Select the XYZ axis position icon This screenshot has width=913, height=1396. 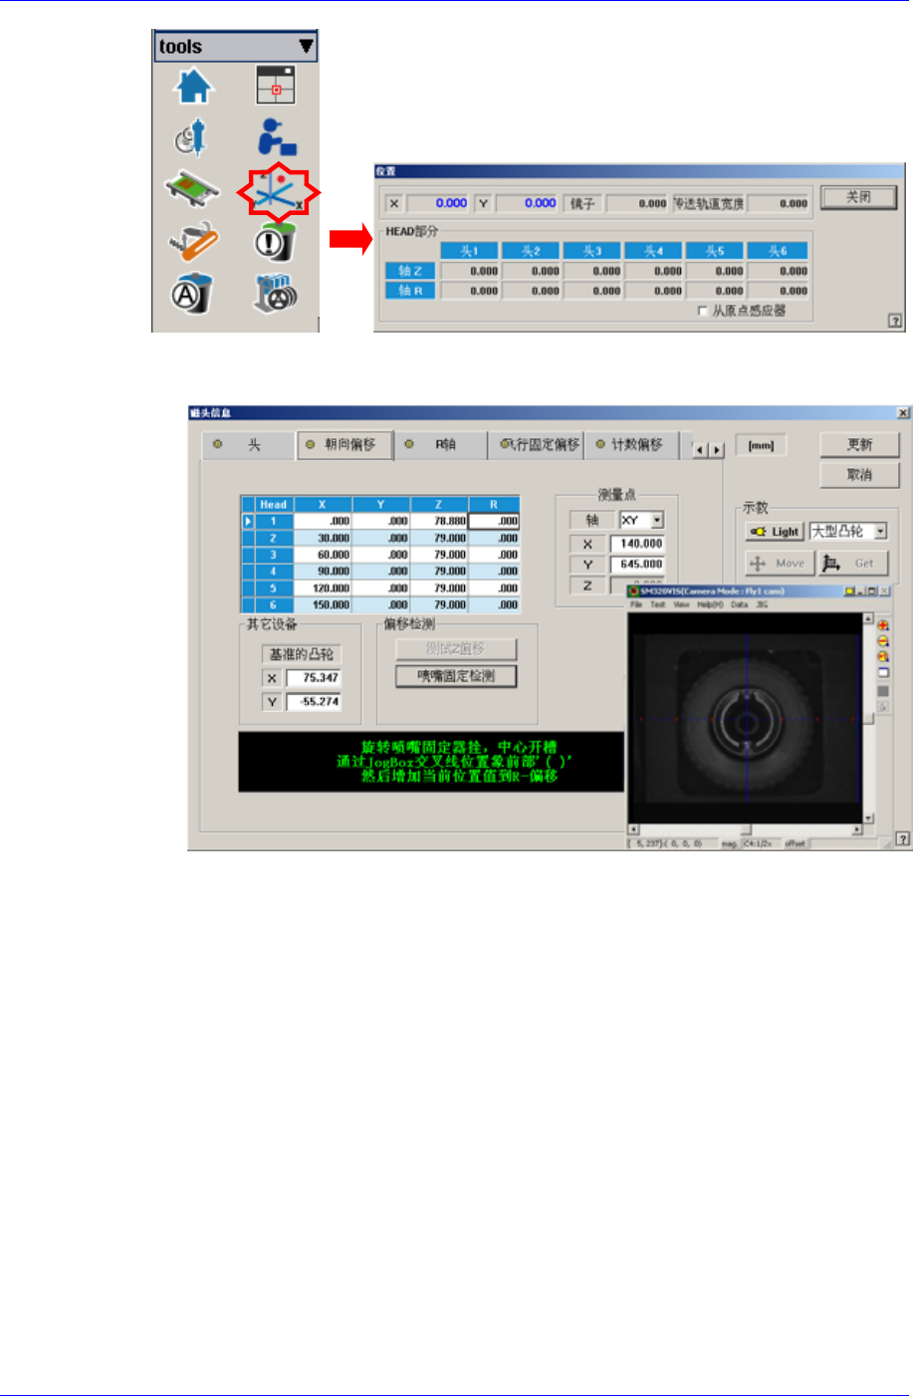click(278, 192)
